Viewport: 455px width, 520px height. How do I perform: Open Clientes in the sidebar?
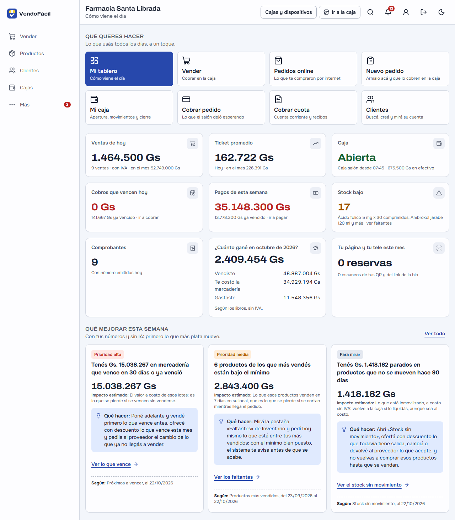click(39, 70)
